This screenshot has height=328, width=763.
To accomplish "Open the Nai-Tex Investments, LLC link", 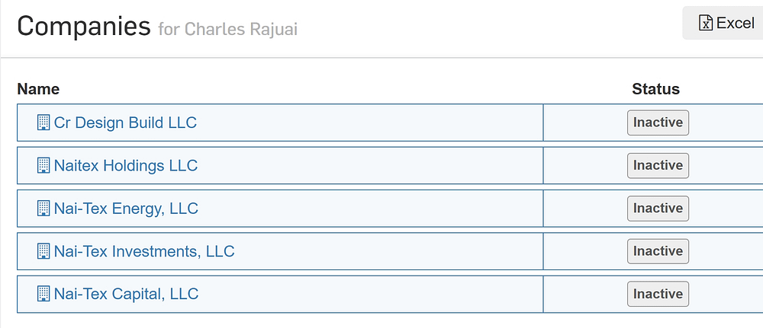I will pos(144,251).
